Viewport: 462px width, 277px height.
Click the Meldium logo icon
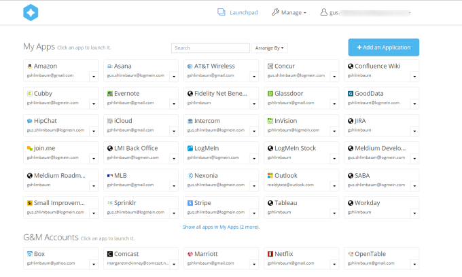click(31, 12)
